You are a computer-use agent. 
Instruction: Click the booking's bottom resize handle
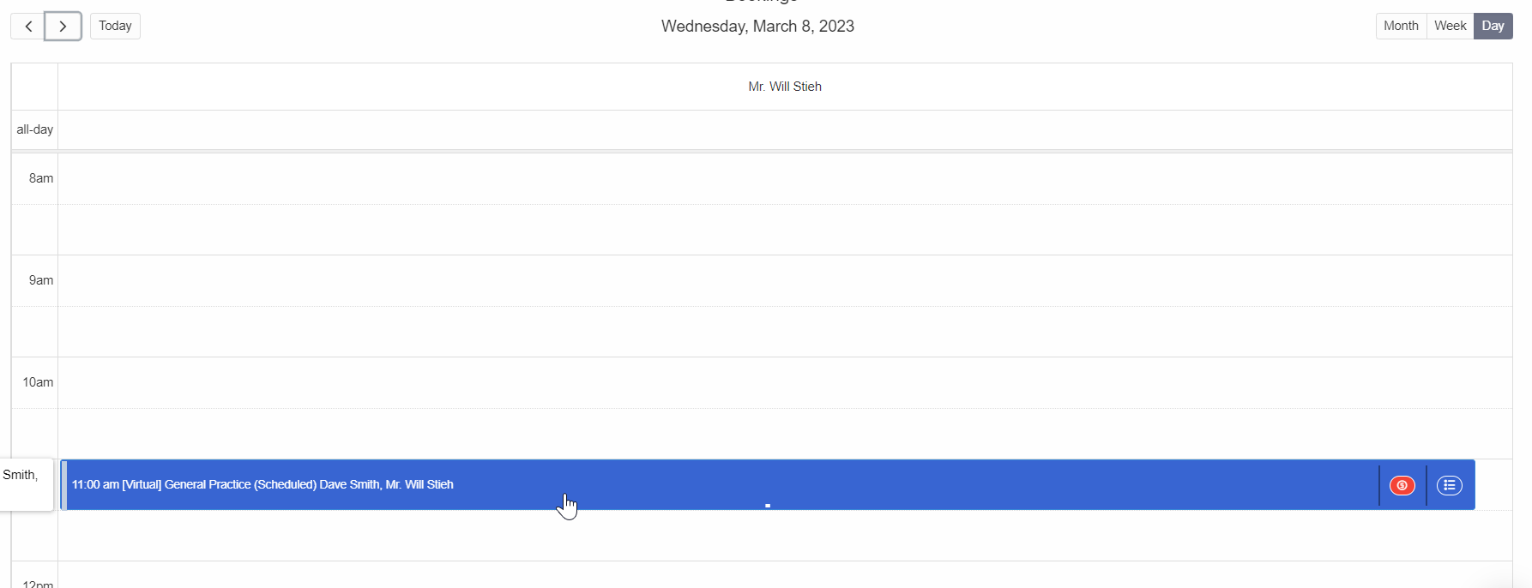point(768,506)
